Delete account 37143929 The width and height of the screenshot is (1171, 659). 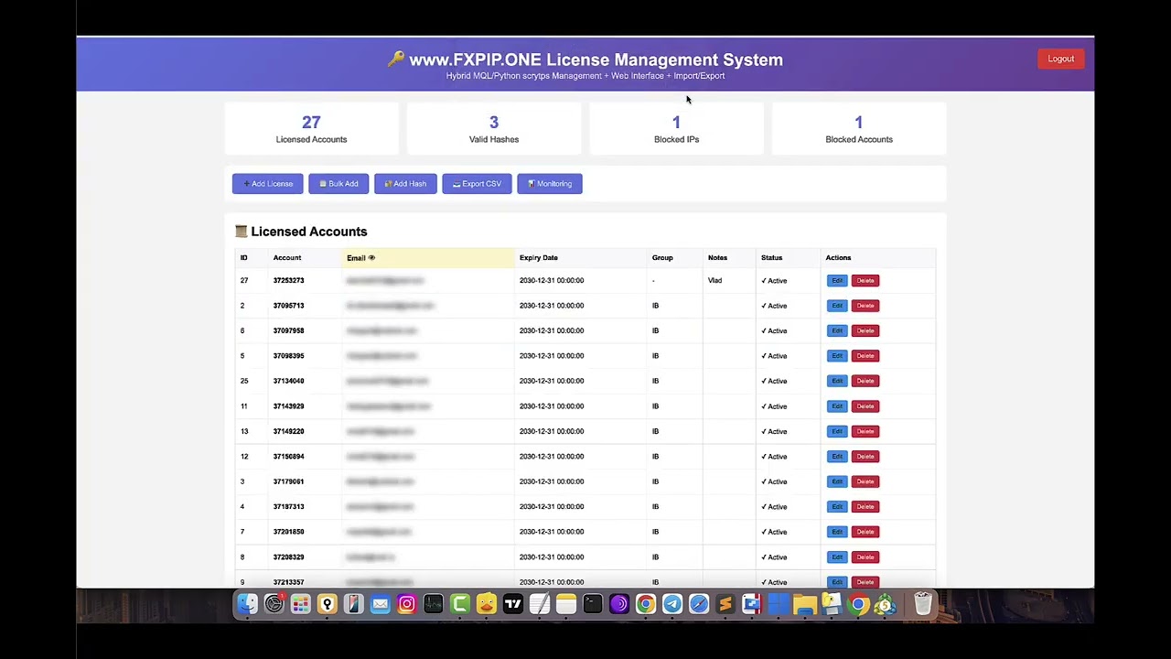[x=865, y=406]
